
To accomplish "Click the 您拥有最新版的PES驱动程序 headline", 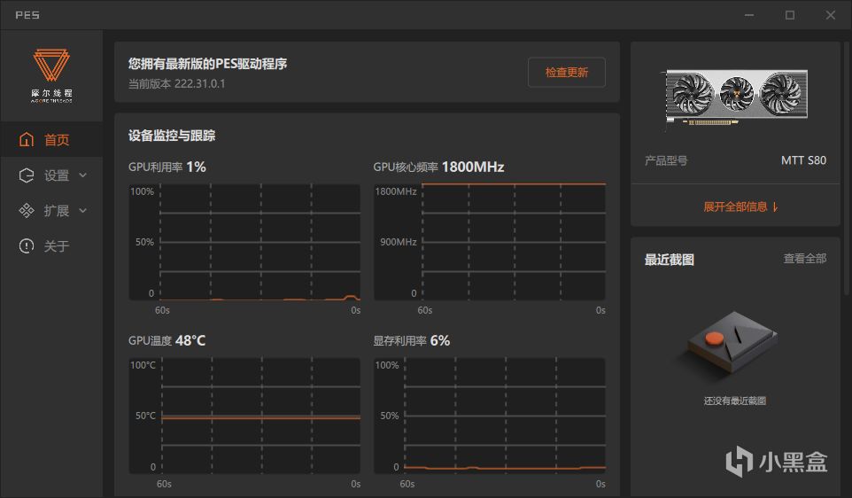I will point(207,64).
